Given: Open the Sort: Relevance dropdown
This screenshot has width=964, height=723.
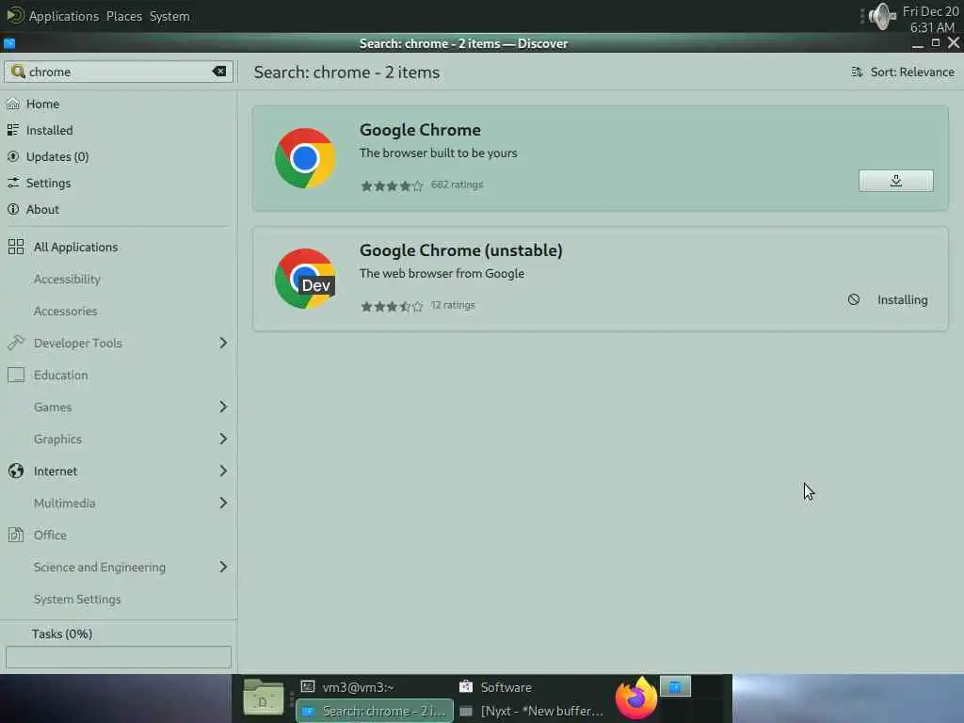Looking at the screenshot, I should coord(903,72).
